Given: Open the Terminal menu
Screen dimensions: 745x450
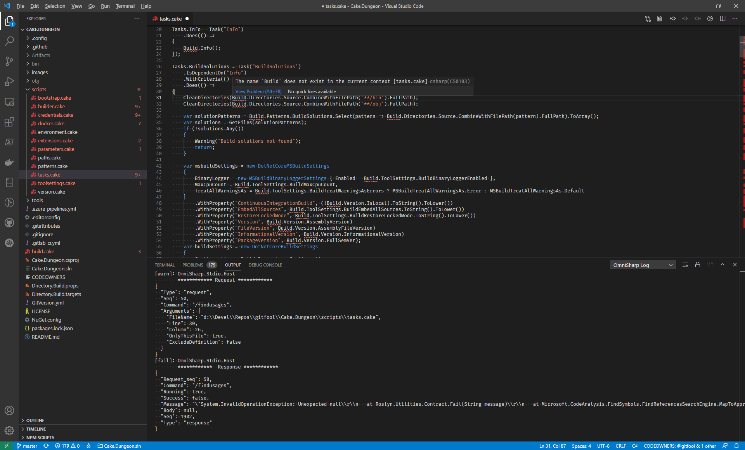Looking at the screenshot, I should click(125, 6).
